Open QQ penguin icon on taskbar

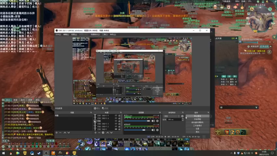11,153
